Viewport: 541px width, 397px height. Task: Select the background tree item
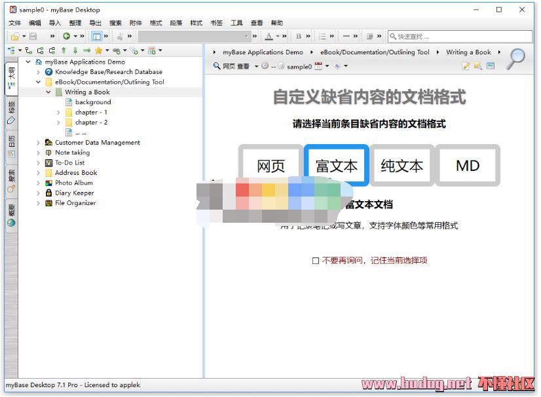tap(93, 102)
